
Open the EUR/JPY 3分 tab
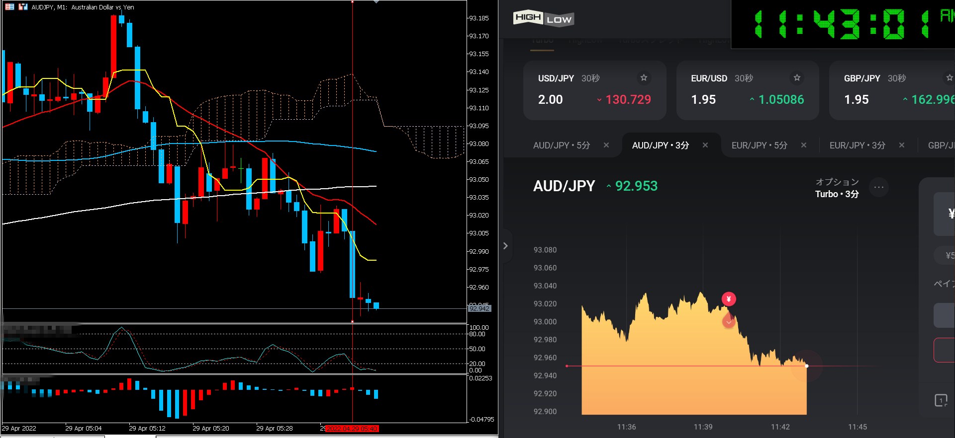(857, 146)
